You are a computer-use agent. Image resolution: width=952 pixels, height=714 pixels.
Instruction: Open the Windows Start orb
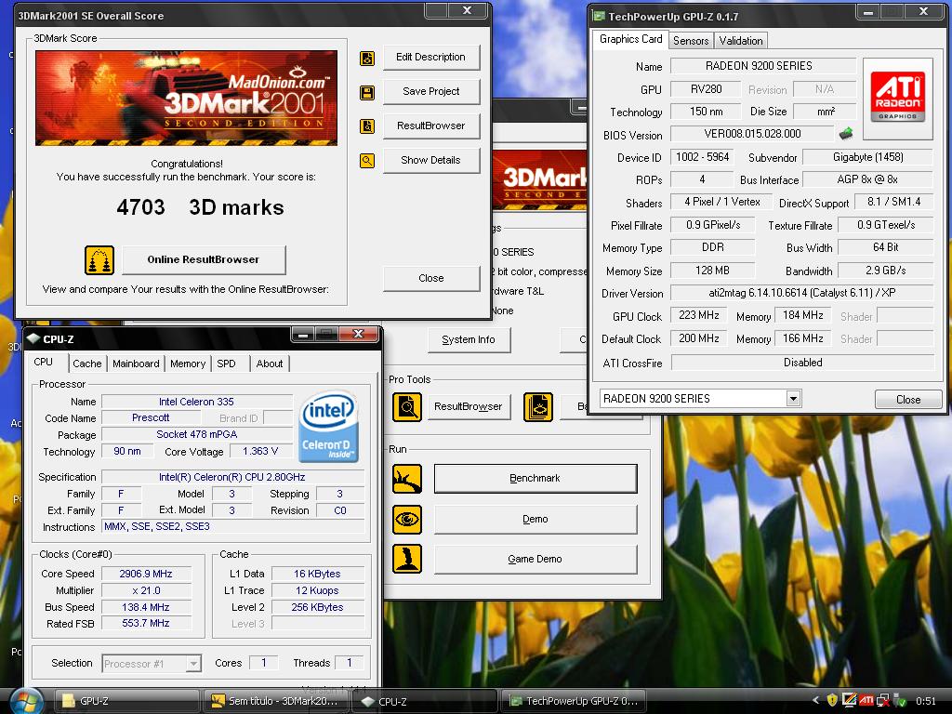pyautogui.click(x=26, y=701)
